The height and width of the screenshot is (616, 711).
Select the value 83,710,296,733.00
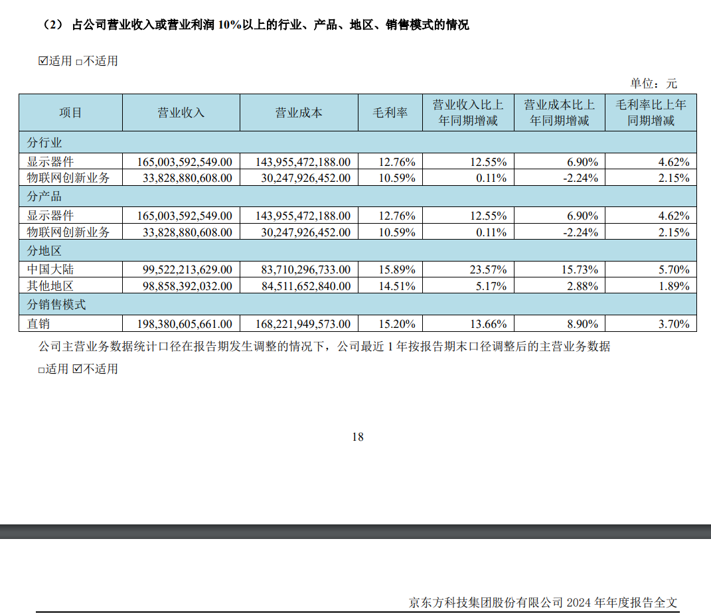(x=305, y=269)
